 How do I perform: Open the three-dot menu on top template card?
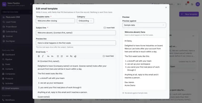(x=193, y=36)
